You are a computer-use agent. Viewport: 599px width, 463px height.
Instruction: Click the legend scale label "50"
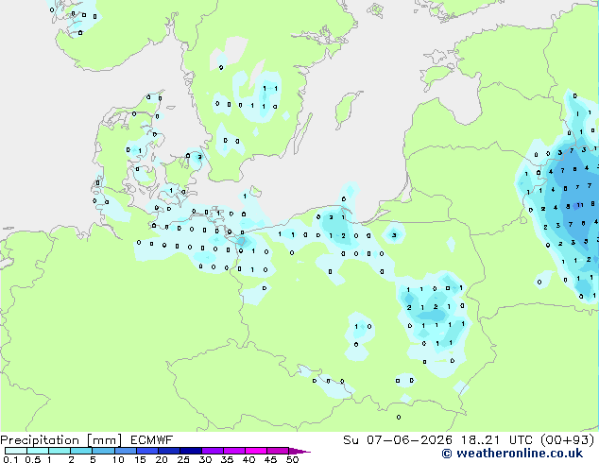click(292, 459)
